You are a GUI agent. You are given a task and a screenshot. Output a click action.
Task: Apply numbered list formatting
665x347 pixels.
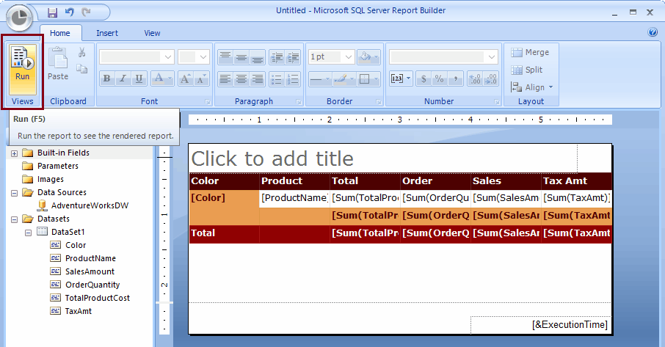coord(293,78)
